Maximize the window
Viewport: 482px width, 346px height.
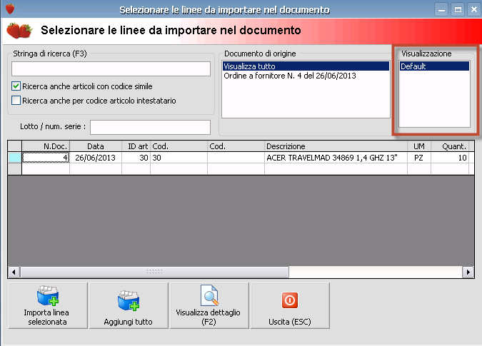(458, 9)
